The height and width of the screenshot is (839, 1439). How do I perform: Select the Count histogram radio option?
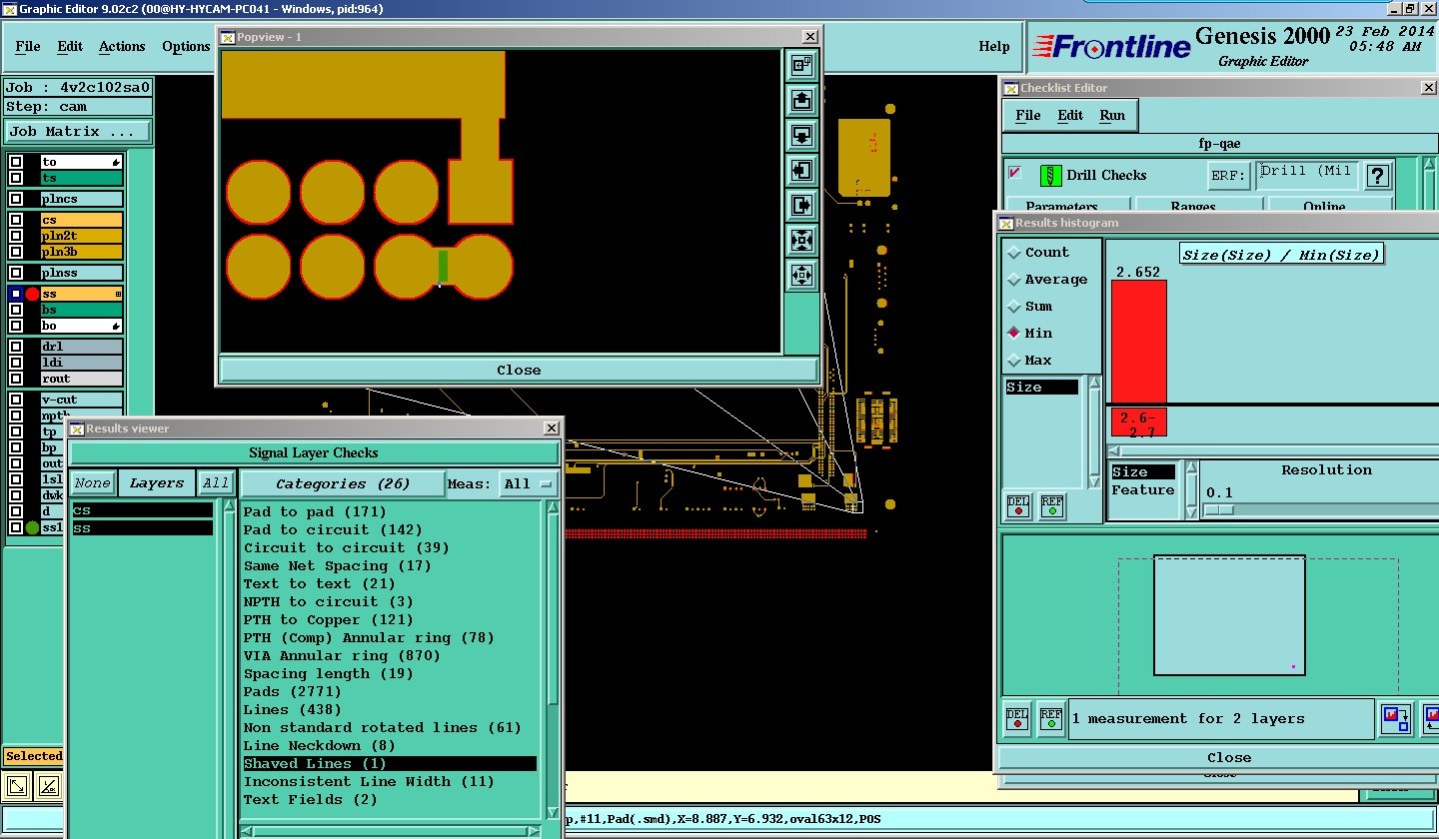[1015, 253]
